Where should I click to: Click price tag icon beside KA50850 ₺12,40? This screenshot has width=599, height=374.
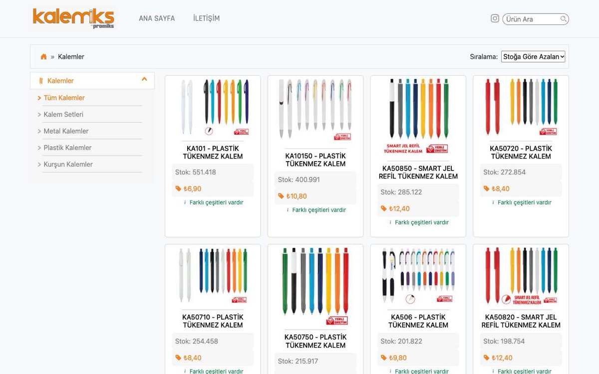click(x=384, y=209)
